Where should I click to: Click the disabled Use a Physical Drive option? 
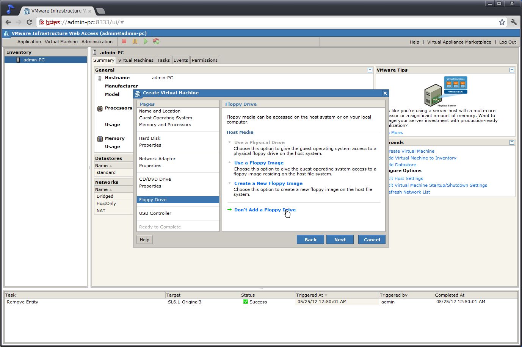coord(259,142)
